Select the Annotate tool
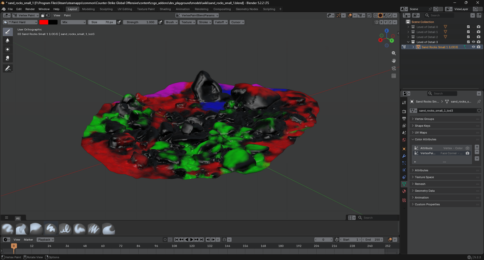Image resolution: width=484 pixels, height=260 pixels. point(8,68)
